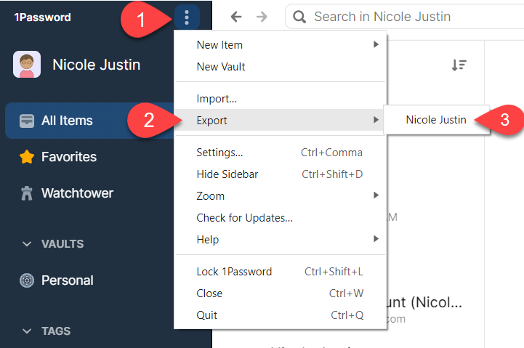Expand the Help submenu arrow
This screenshot has height=348, width=524.
pos(376,238)
